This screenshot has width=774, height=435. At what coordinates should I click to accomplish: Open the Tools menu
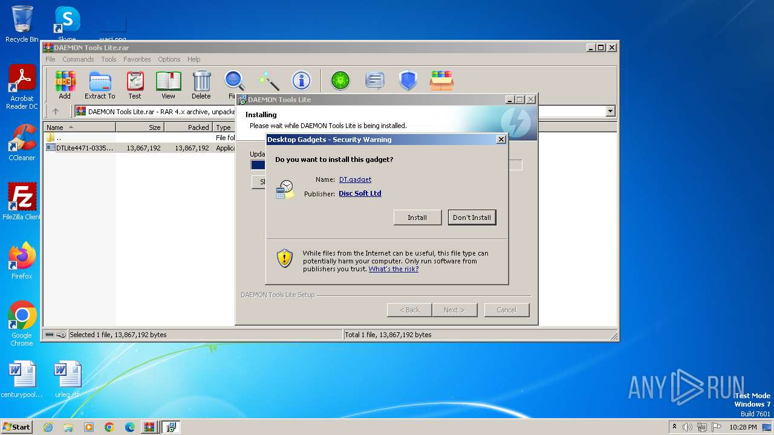[109, 59]
